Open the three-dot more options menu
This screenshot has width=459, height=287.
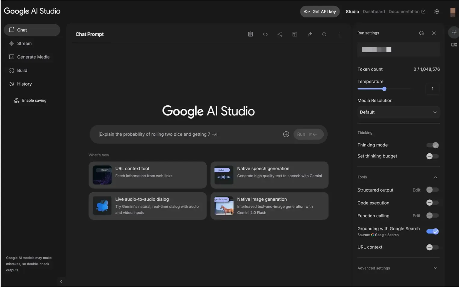click(x=339, y=34)
